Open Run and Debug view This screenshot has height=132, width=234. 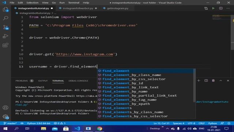coord(5,36)
